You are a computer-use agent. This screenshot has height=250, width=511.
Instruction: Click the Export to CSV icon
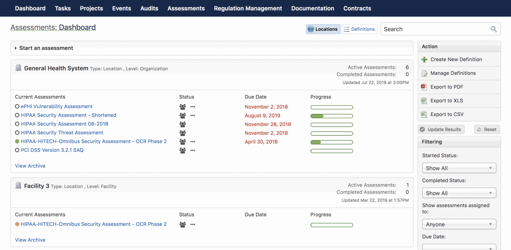tap(424, 115)
